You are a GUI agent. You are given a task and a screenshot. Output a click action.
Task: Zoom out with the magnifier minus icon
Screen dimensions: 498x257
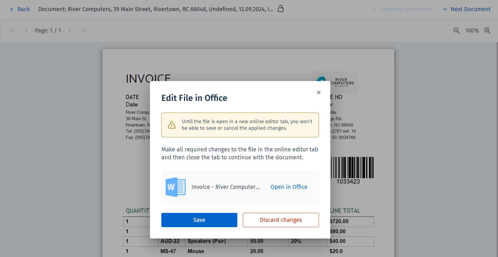coord(456,31)
